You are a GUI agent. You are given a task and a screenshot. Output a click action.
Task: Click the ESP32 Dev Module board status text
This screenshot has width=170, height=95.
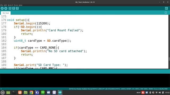coord(118,89)
